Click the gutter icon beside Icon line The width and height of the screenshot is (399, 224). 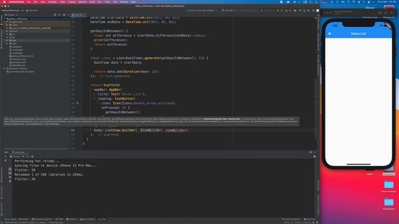(x=77, y=103)
